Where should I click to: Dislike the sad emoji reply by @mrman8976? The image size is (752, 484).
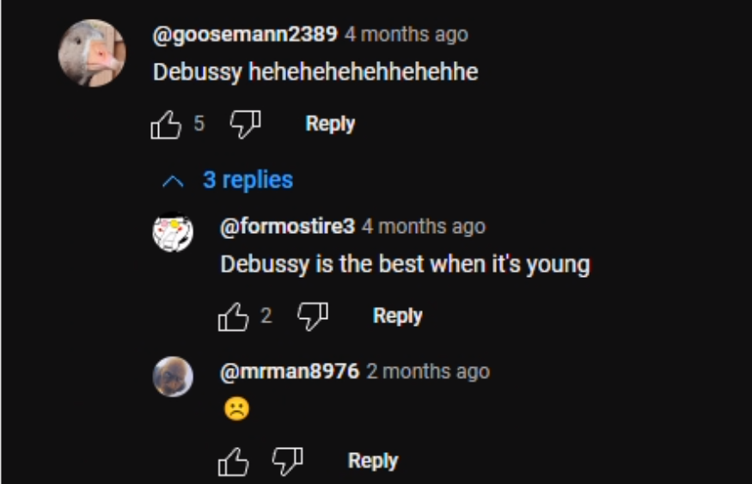(x=288, y=461)
